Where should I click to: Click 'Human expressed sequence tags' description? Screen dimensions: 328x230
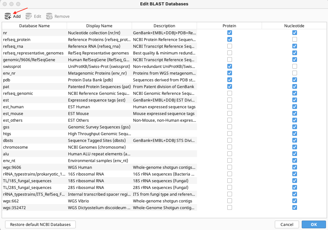[x=164, y=107]
